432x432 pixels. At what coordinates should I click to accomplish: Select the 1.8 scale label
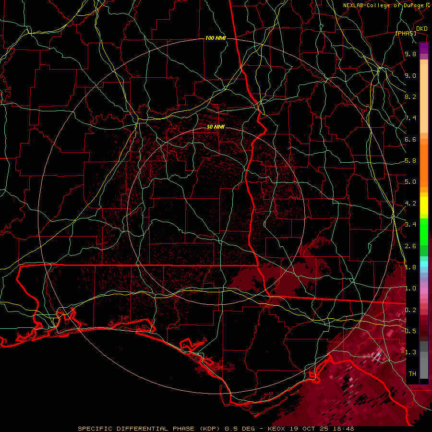tap(410, 267)
